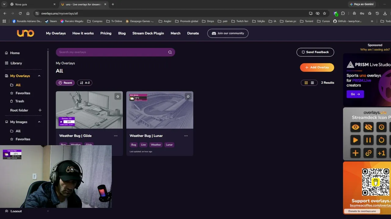Open How it works page
This screenshot has width=391, height=219.
[83, 33]
